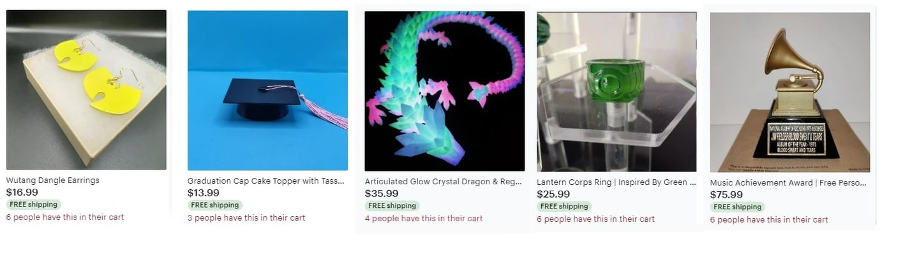
Task: View the gramophone Music Achievement Award photo
Action: point(790,92)
